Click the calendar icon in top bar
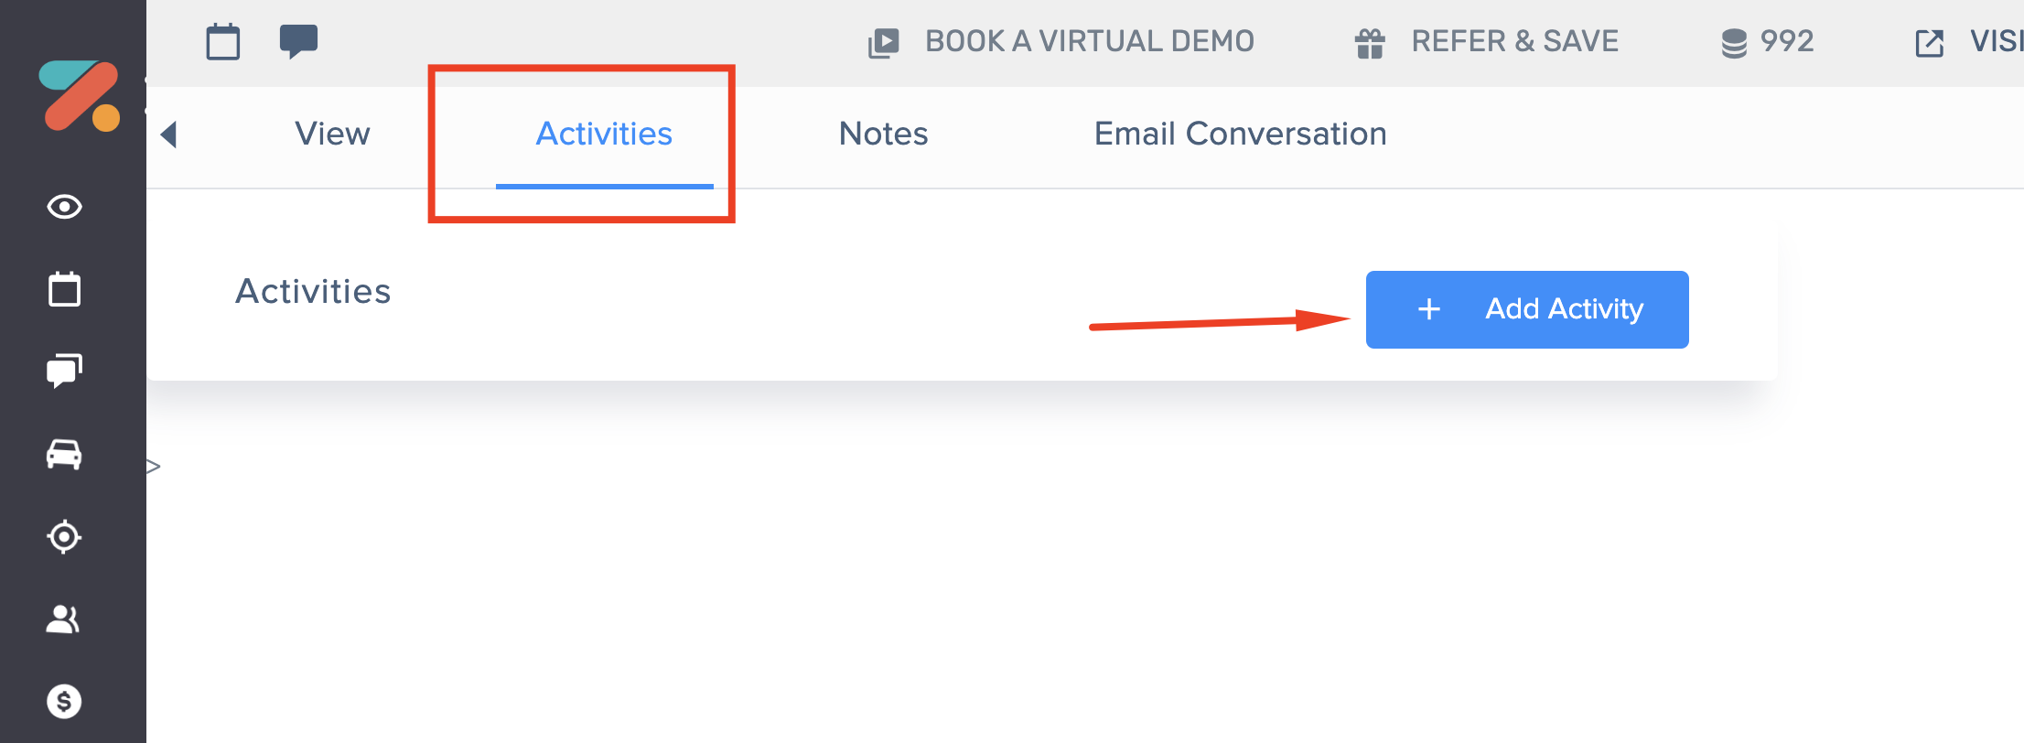2024x743 pixels. point(223,42)
